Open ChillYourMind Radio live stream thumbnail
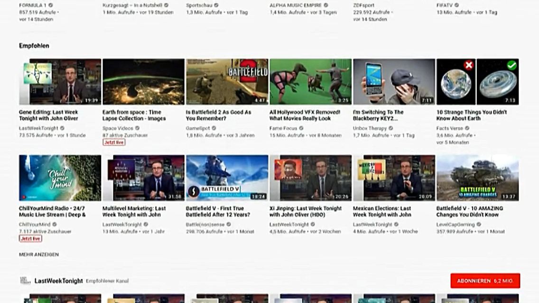Image resolution: width=539 pixels, height=303 pixels. (x=60, y=178)
